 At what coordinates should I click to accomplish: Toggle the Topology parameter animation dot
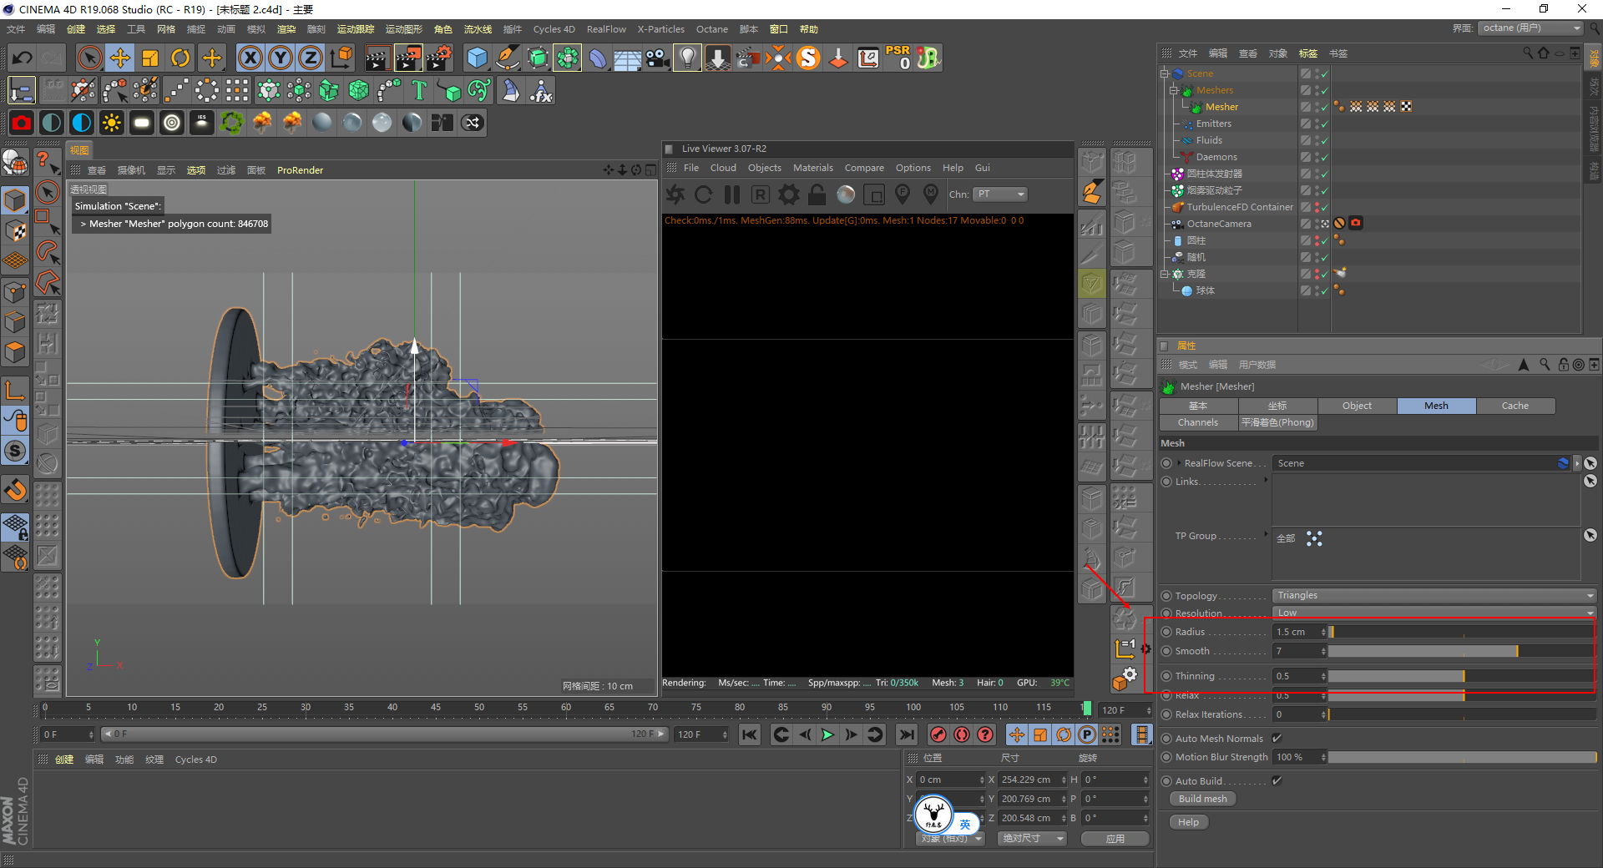1166,596
